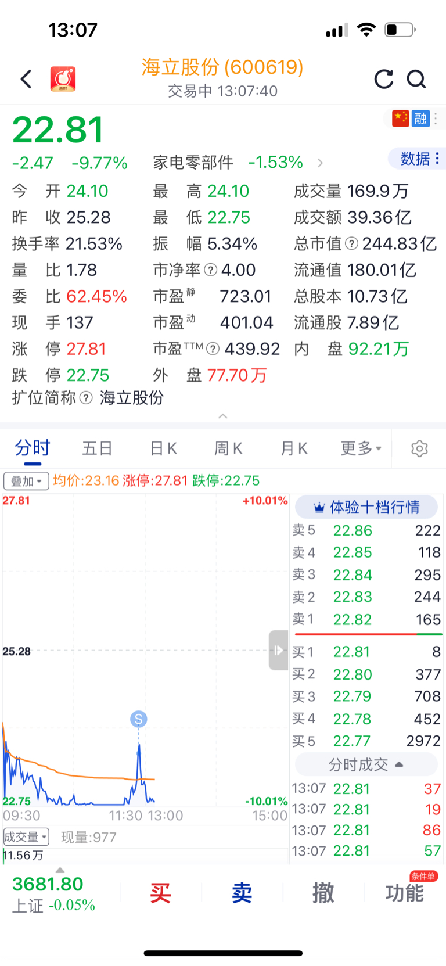Image resolution: width=446 pixels, height=966 pixels.
Task: Select 买5 price 22.77 row
Action: click(x=366, y=741)
